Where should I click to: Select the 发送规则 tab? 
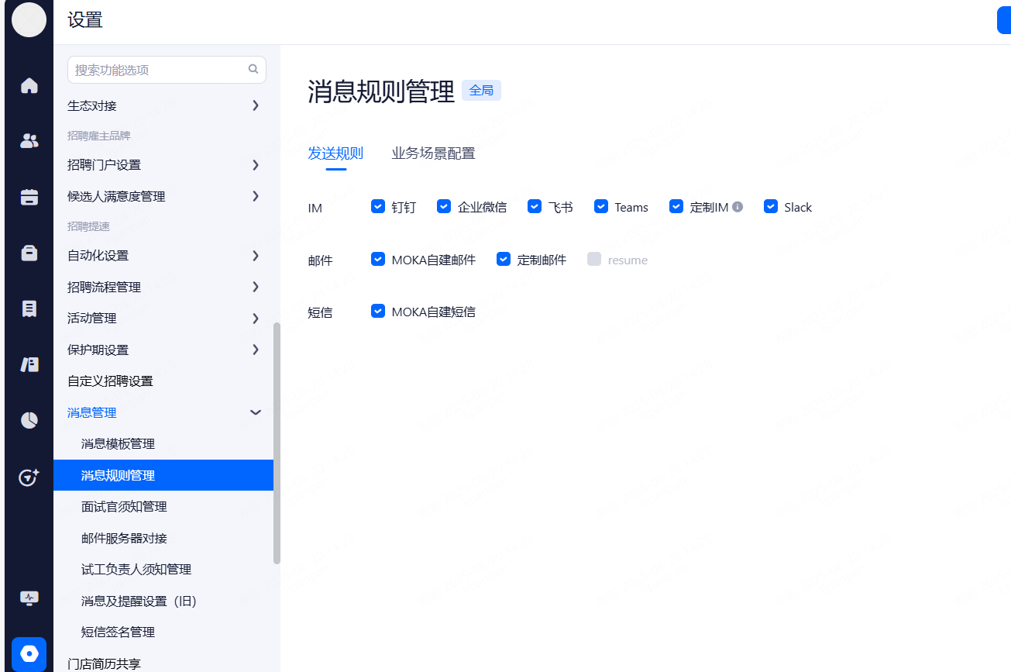(335, 153)
